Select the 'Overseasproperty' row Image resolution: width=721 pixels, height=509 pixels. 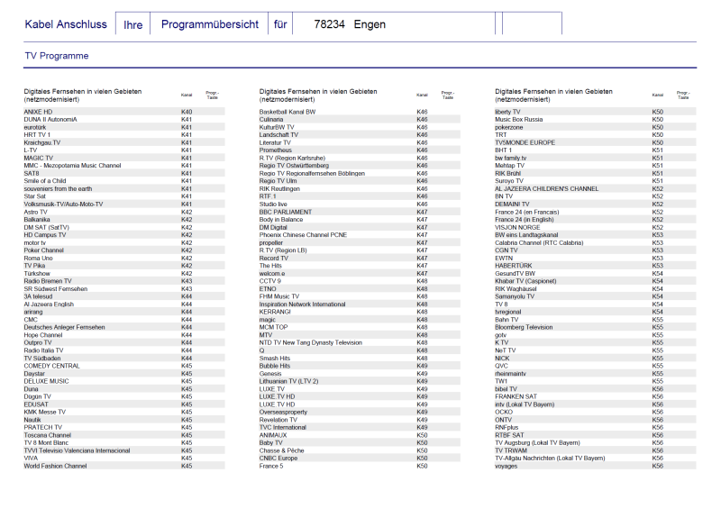point(360,412)
